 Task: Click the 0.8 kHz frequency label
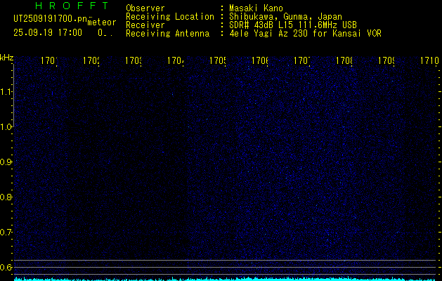tap(6, 197)
